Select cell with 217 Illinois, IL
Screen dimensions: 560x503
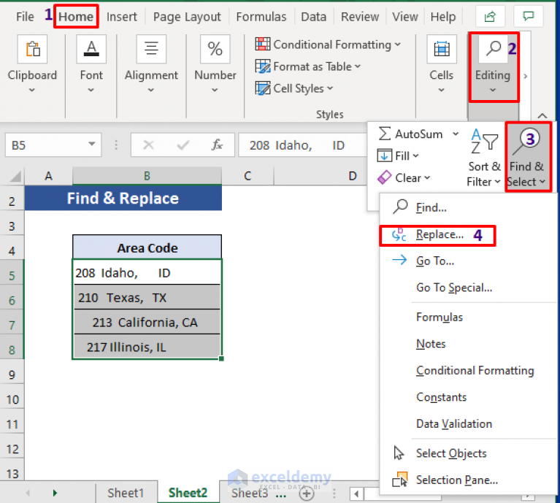(x=147, y=347)
